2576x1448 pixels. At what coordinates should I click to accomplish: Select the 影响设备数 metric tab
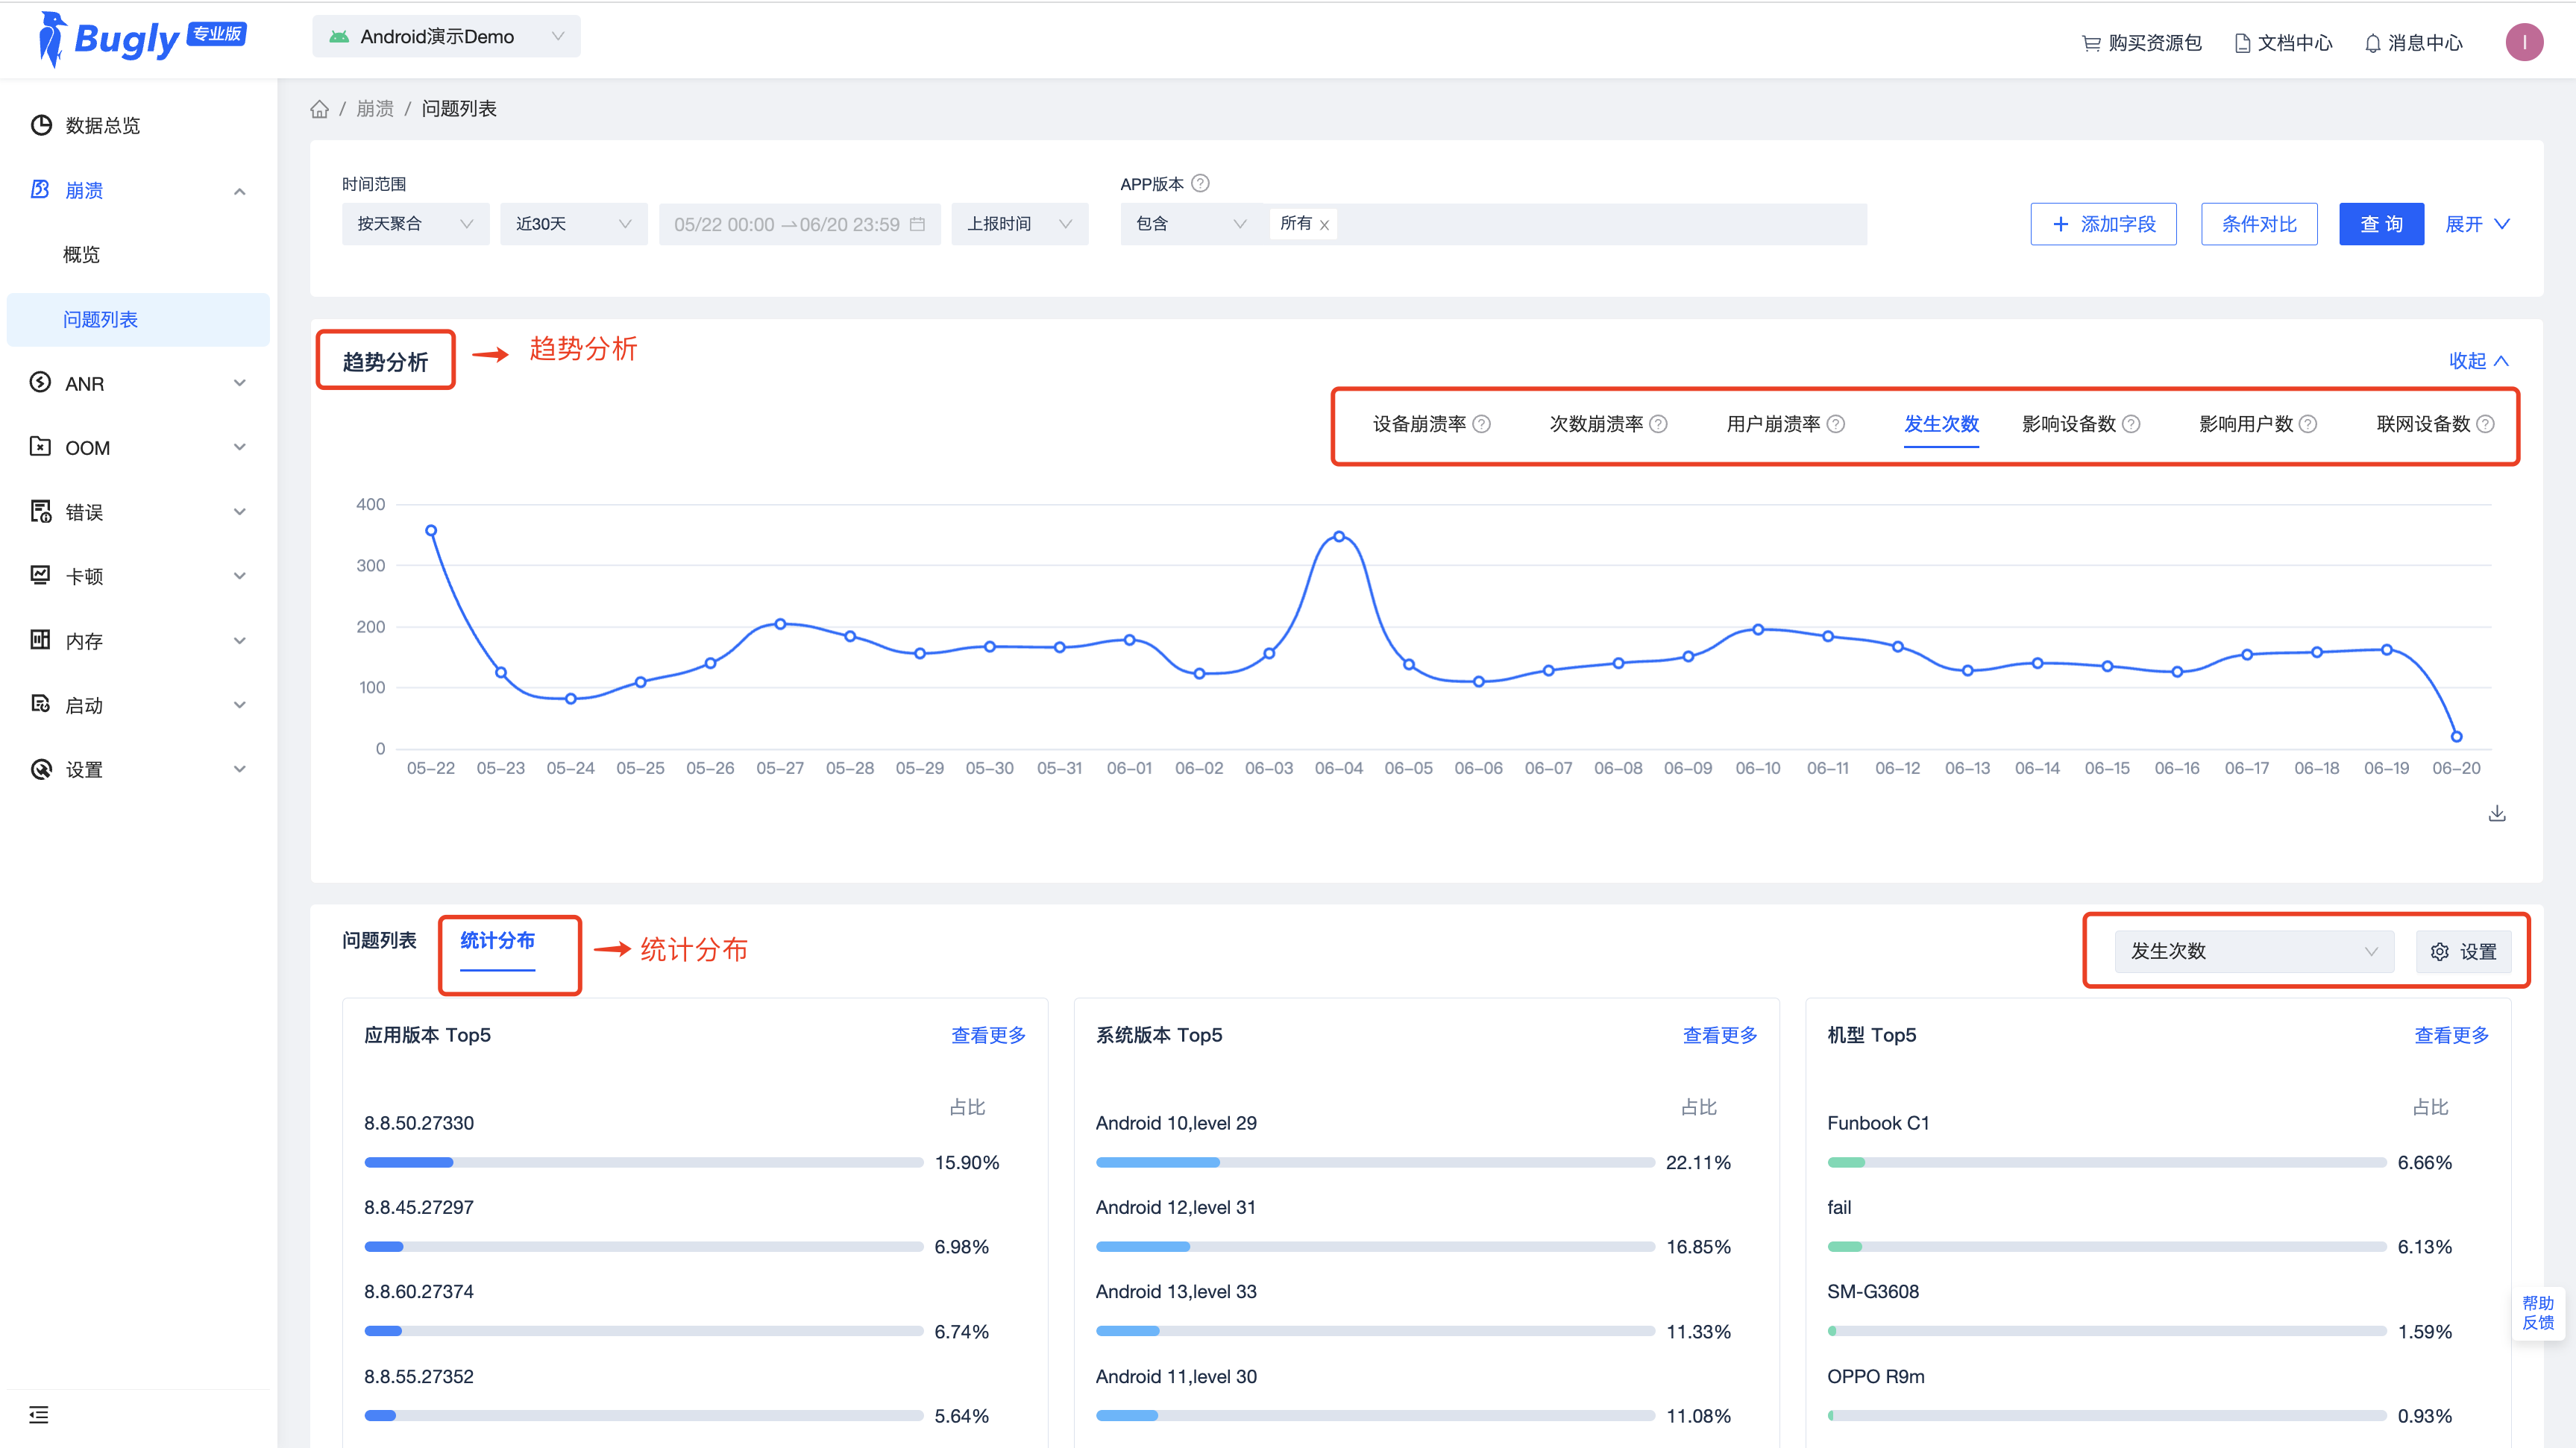coord(2069,424)
